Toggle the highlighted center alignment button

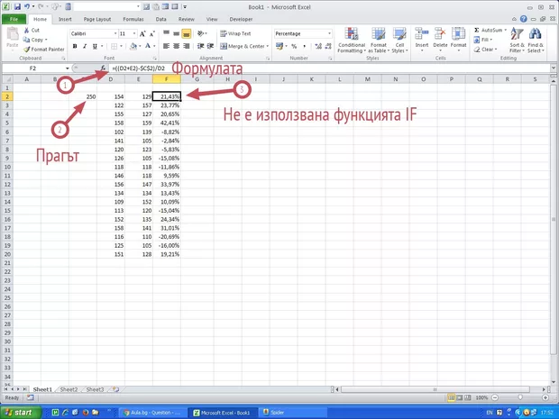tap(187, 33)
